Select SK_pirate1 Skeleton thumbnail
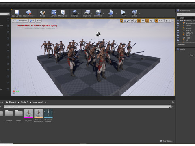This screenshot has width=195, height=146. (x=48, y=113)
